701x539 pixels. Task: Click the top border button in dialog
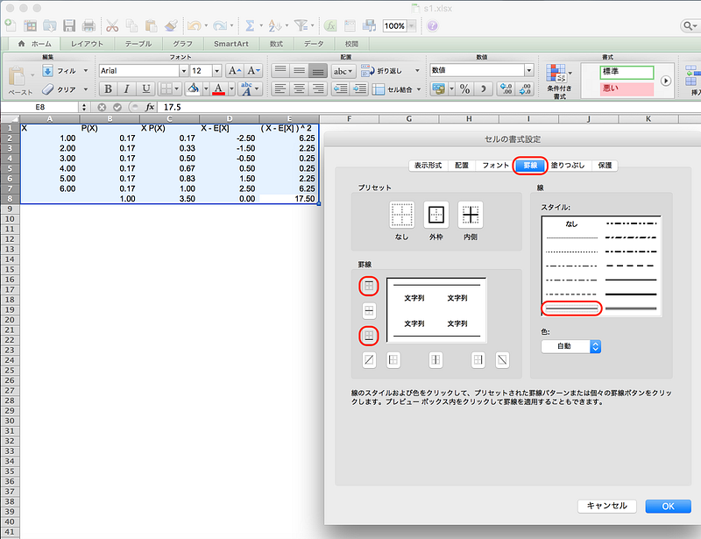tap(369, 286)
